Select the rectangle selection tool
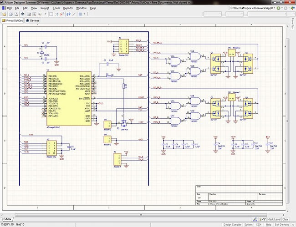This screenshot has width=296, height=227. (51, 14)
